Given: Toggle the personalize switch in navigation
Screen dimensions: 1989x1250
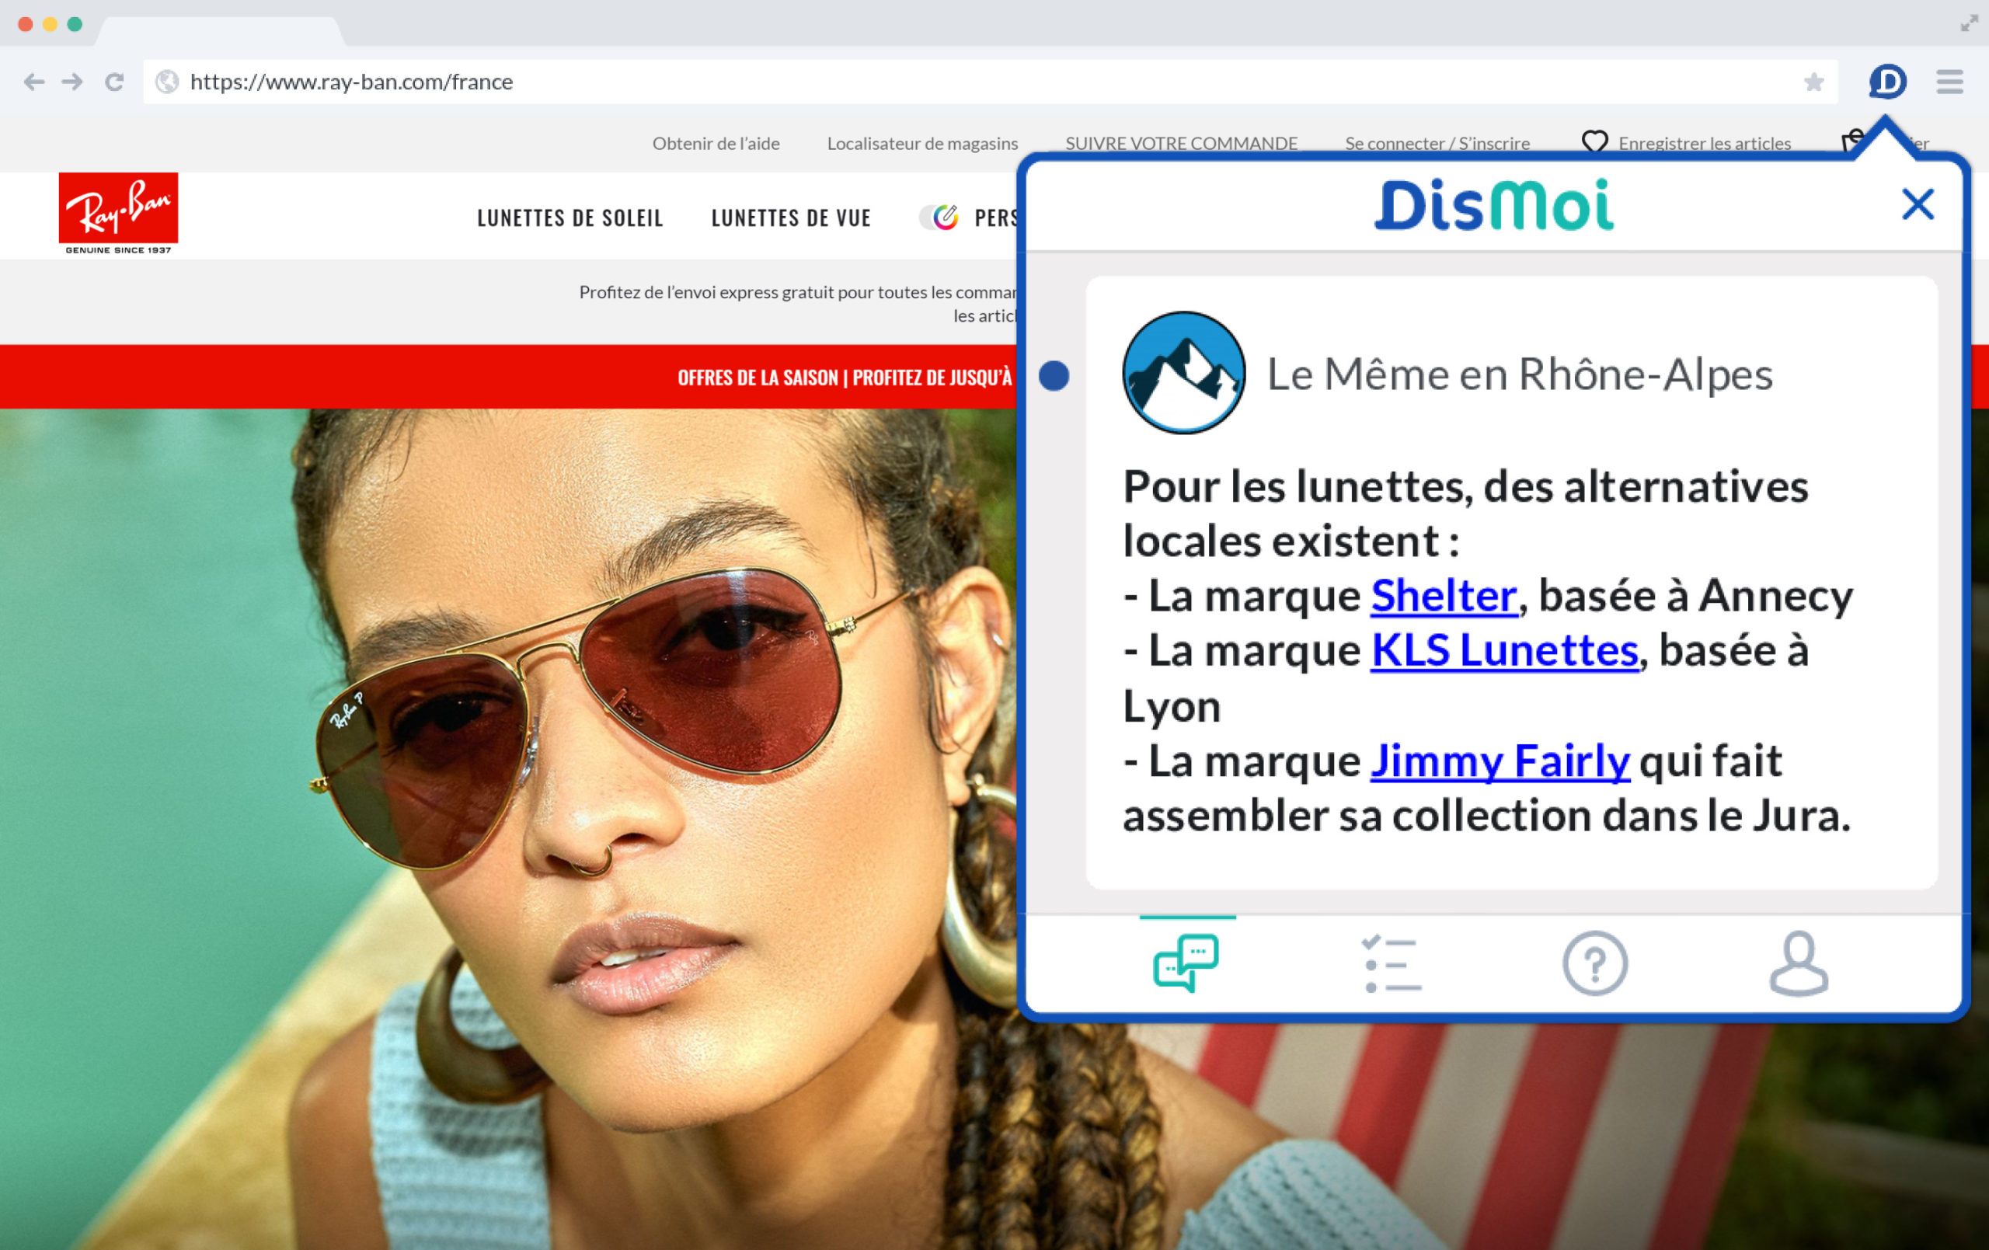Looking at the screenshot, I should point(939,218).
